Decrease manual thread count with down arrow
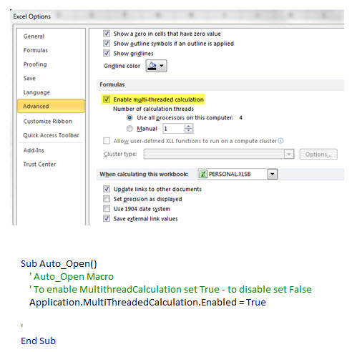Image resolution: width=357 pixels, height=352 pixels. [189, 131]
